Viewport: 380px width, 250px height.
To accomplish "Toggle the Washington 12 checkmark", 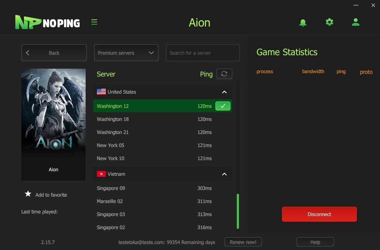I will pos(223,106).
